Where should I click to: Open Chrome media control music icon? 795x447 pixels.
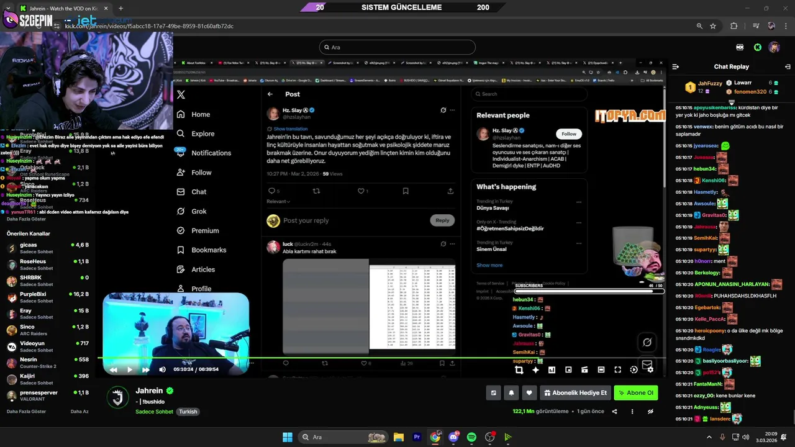coord(756,26)
